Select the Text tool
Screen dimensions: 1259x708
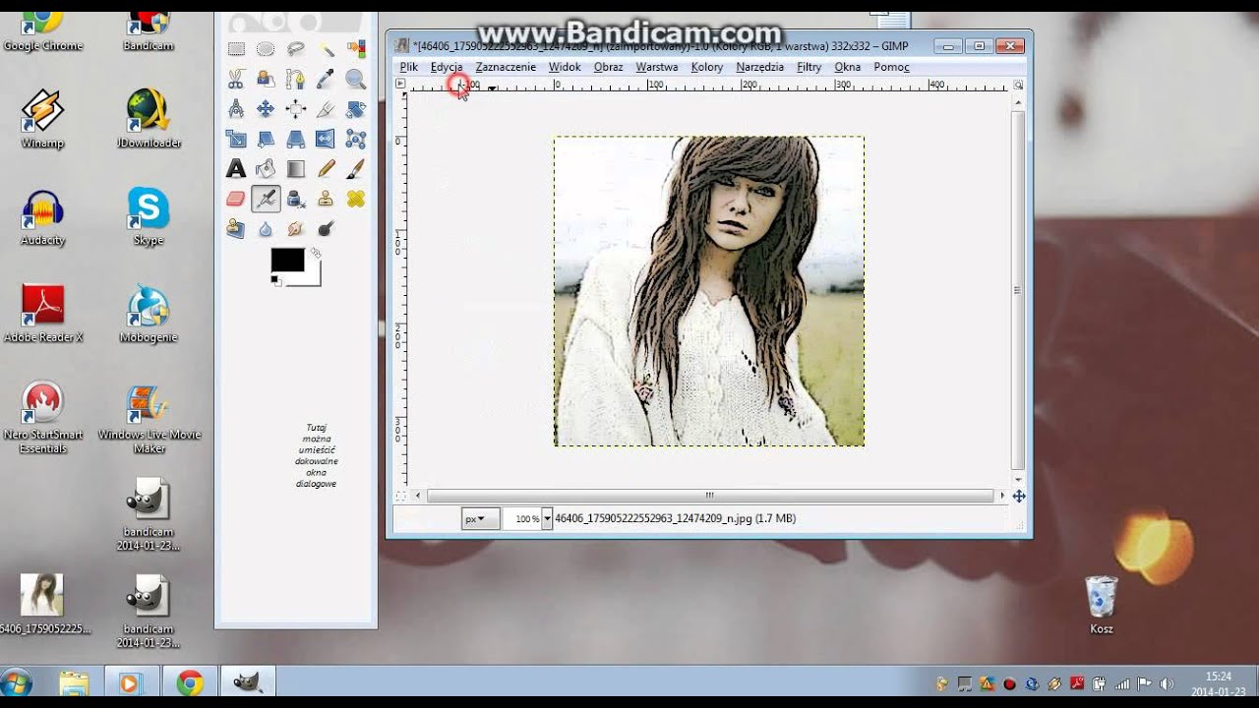click(x=236, y=169)
